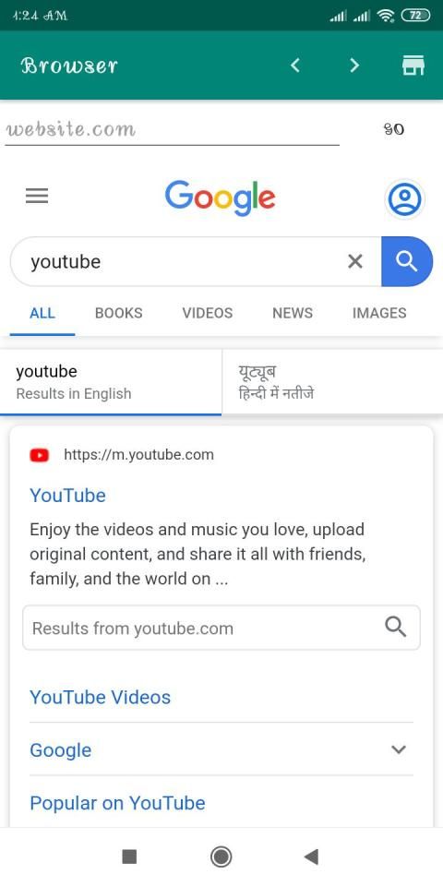Select the IMAGES tab
This screenshot has height=886, width=443.
(379, 313)
